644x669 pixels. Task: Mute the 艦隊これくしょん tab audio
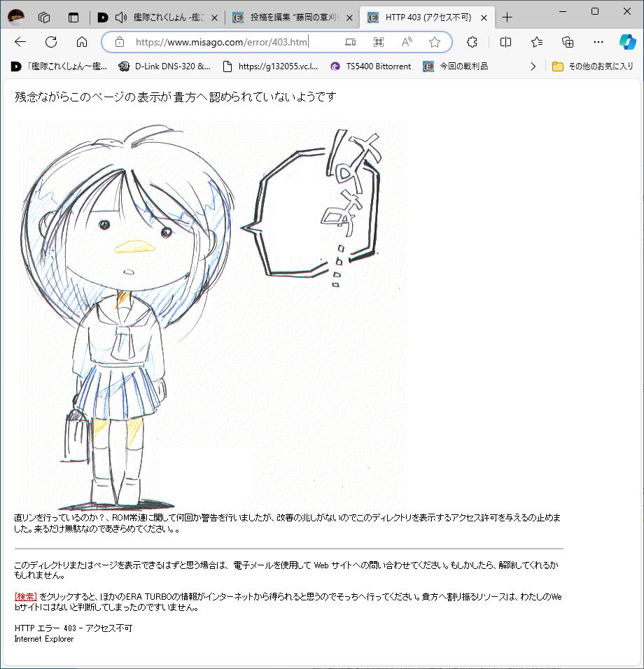(120, 17)
